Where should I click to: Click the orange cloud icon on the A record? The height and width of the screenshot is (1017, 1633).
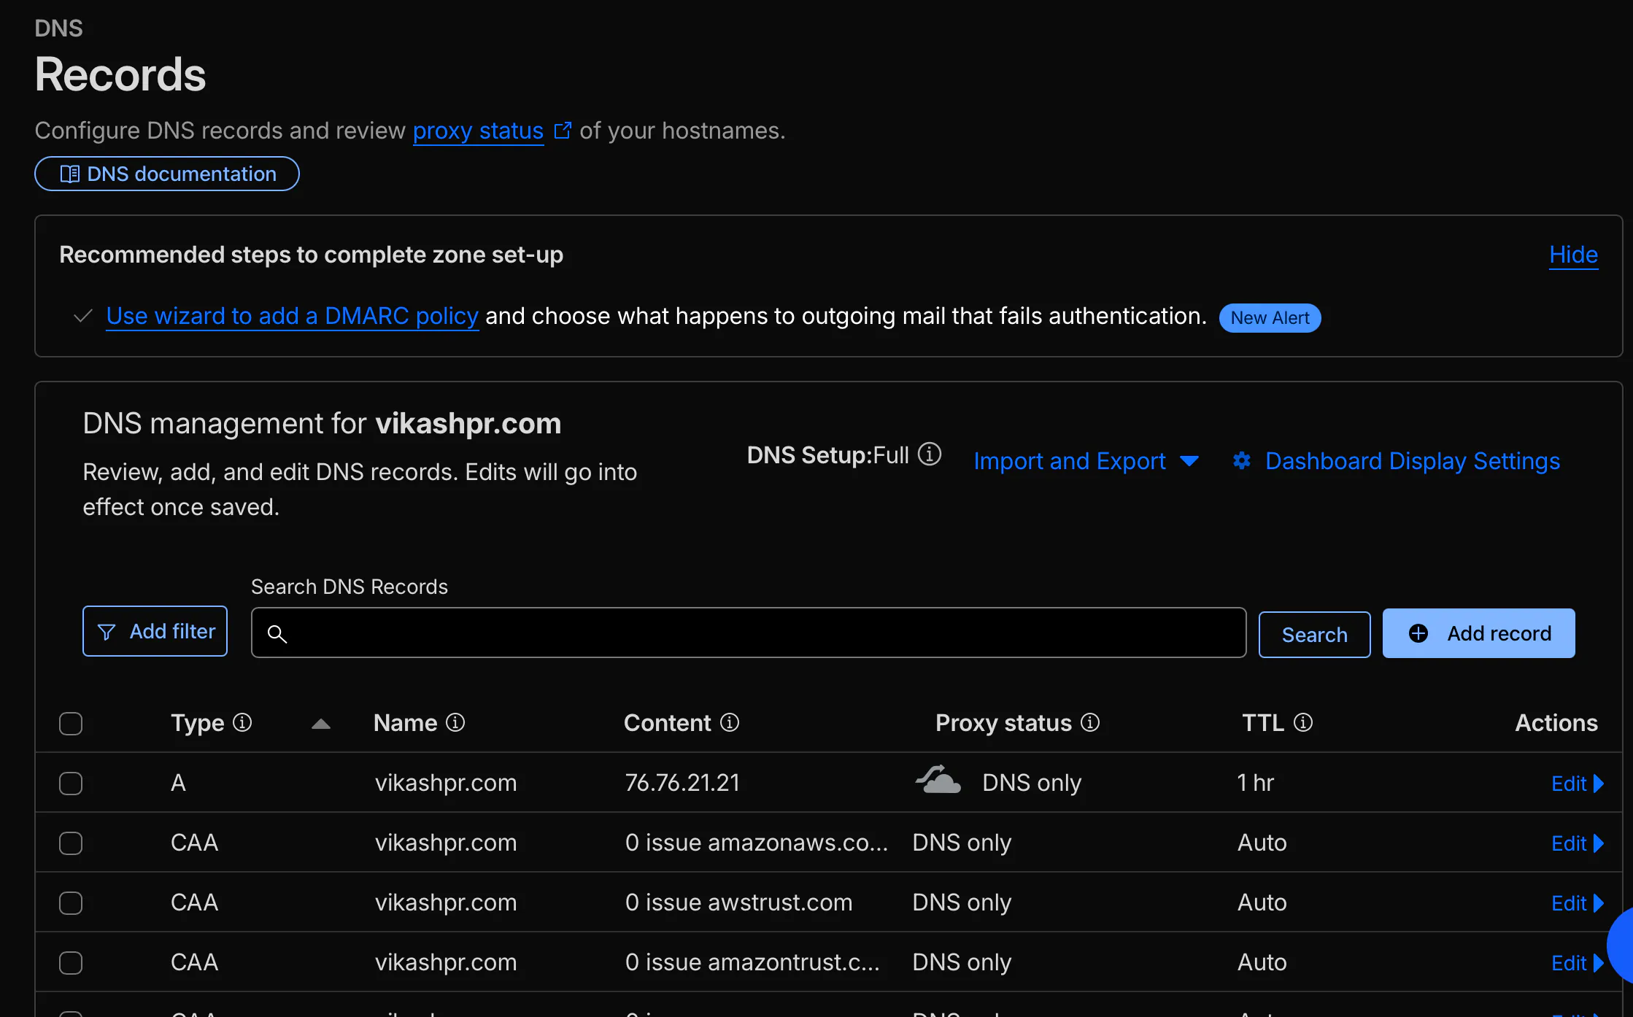point(938,779)
